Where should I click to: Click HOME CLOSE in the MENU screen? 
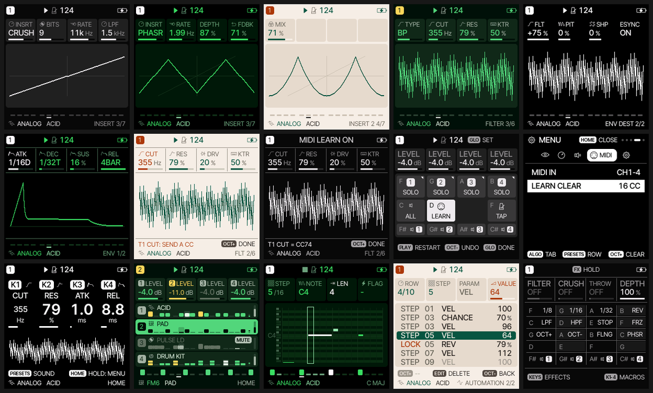click(598, 140)
